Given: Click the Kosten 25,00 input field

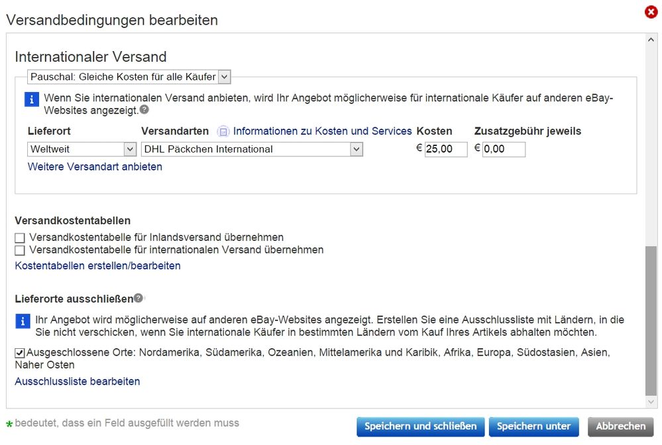Looking at the screenshot, I should 445,149.
